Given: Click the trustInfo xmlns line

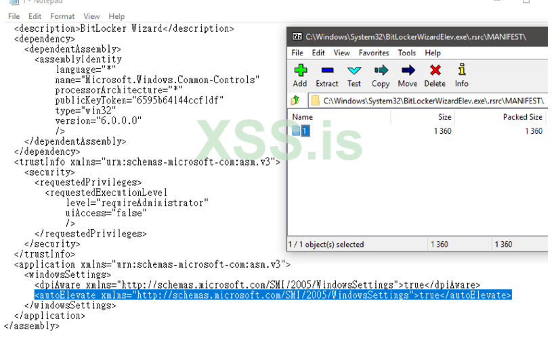Looking at the screenshot, I should pos(148,162).
